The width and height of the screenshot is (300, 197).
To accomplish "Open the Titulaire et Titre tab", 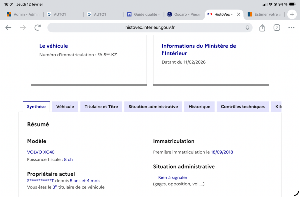I will (101, 107).
